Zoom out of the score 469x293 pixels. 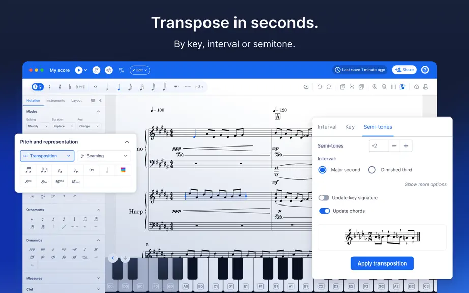(384, 86)
